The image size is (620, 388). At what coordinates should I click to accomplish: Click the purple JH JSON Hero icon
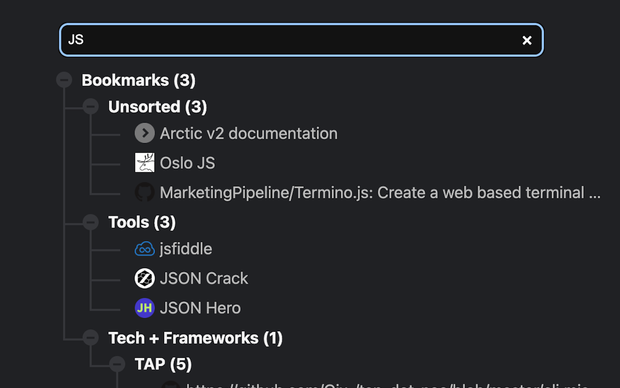[x=144, y=308]
